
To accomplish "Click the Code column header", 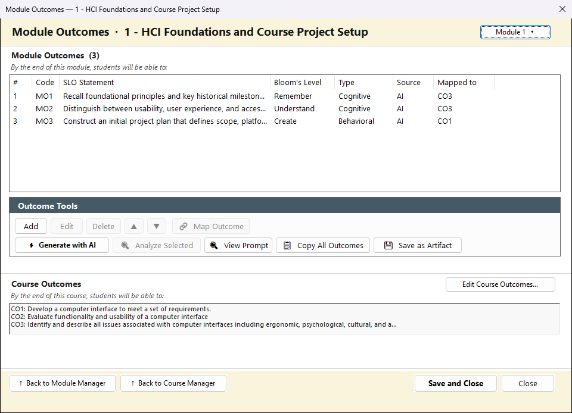I will coord(45,82).
